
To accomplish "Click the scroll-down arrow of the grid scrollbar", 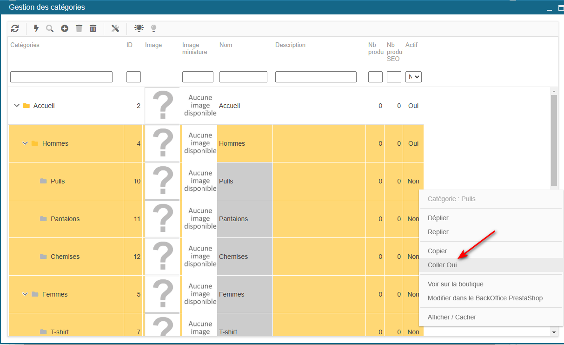I will 554,332.
